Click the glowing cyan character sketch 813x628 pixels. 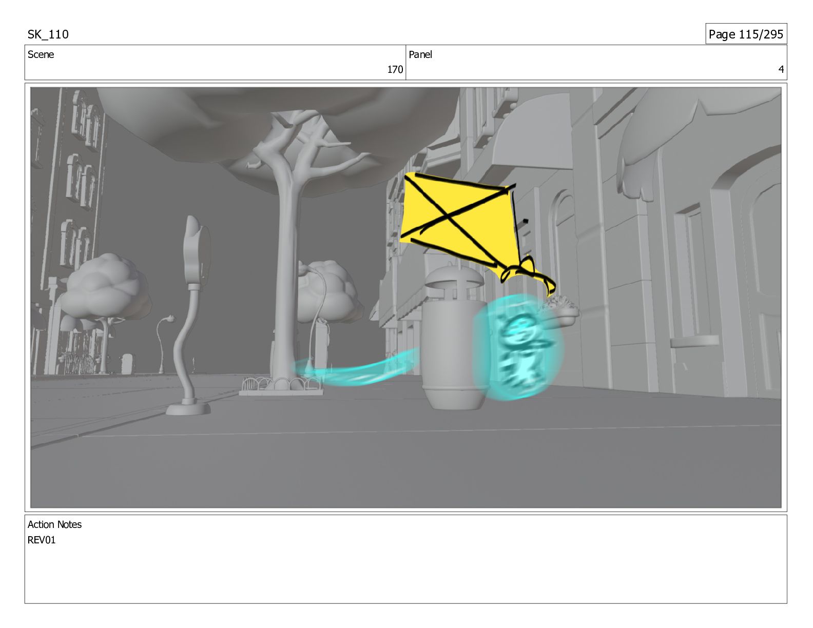tap(518, 348)
